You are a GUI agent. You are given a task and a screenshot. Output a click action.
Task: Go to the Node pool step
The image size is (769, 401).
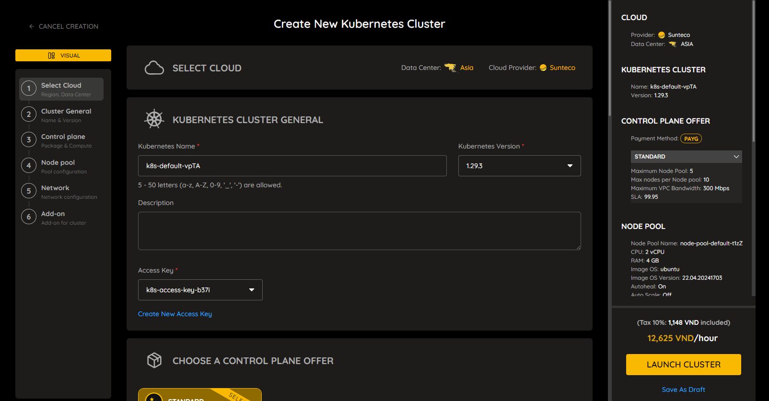(61, 166)
